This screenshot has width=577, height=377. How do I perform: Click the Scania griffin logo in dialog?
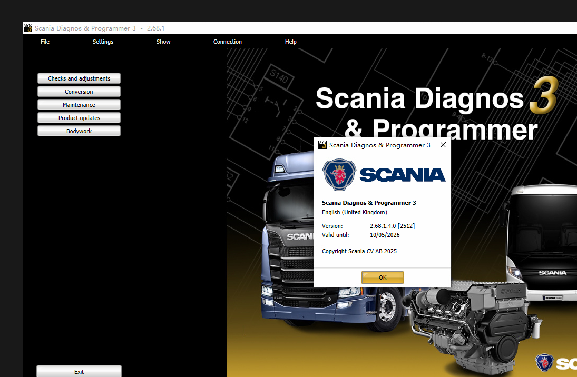(339, 174)
